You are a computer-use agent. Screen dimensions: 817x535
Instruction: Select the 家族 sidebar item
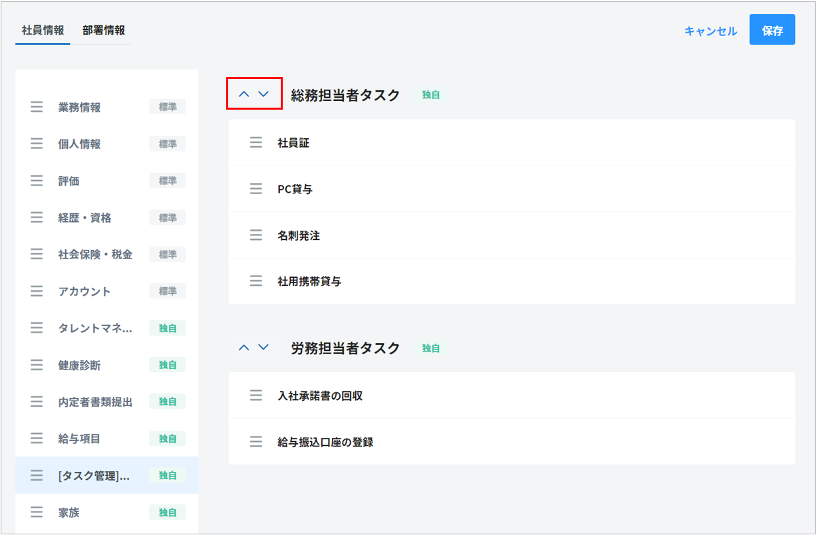coord(69,512)
